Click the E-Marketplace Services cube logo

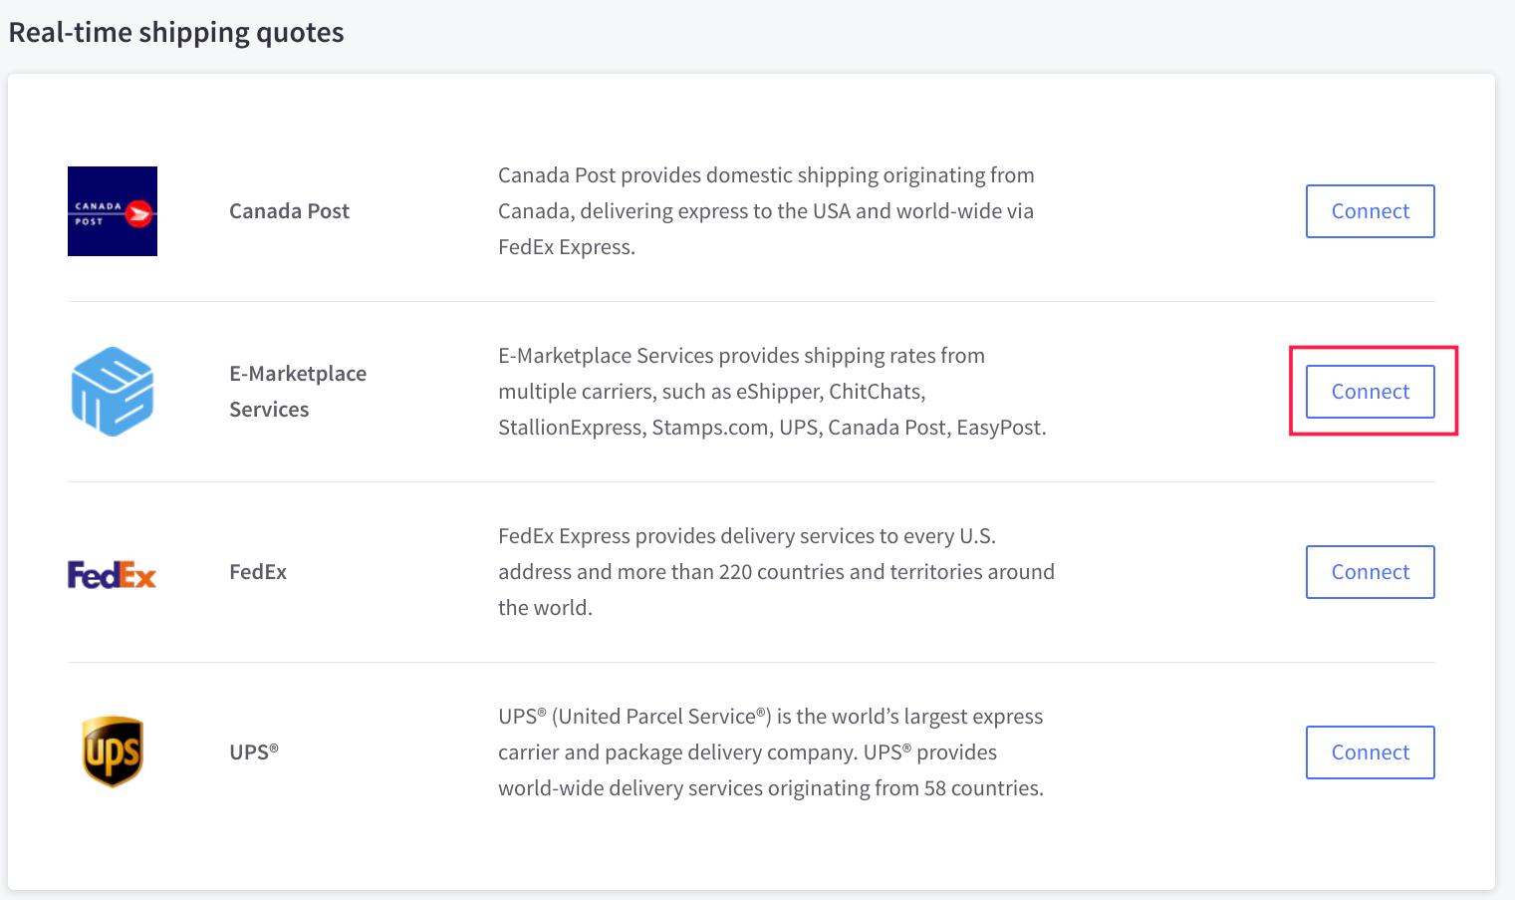click(113, 392)
